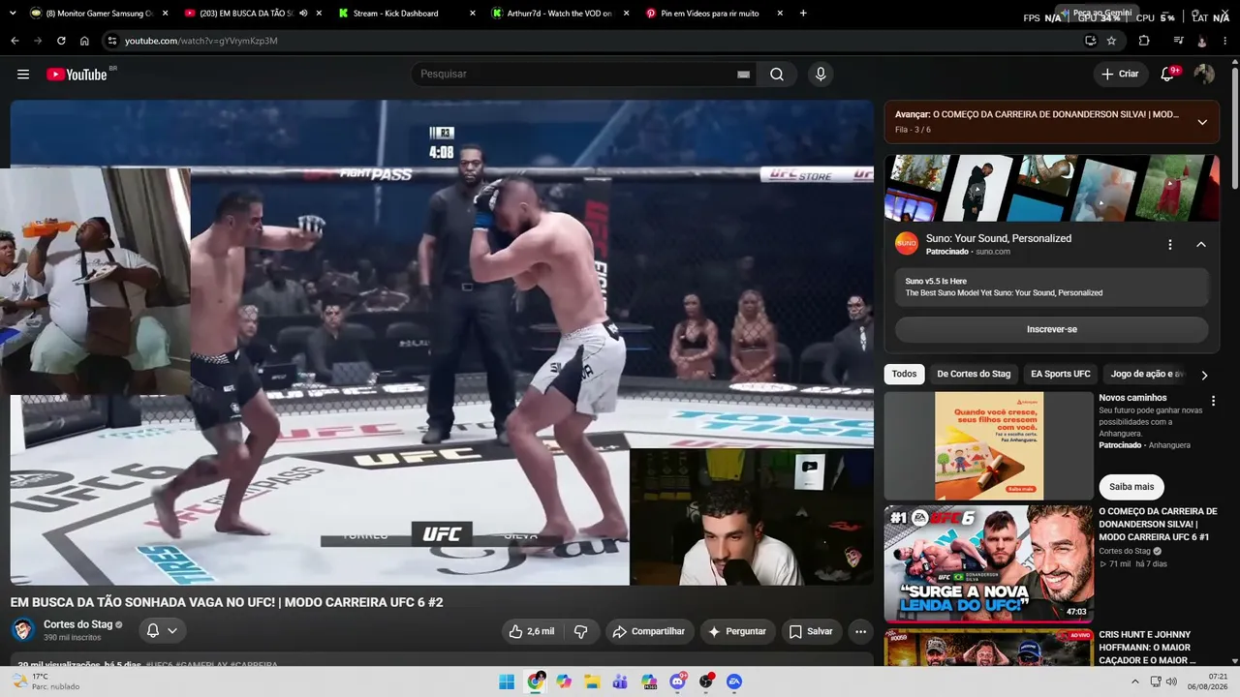Open the on-screen keyboard in search box
Screen dimensions: 1240x697
(743, 75)
